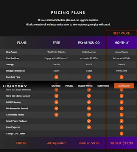This screenshot has height=152, width=137.
Task: Open the Pricing nav item
Action: point(69,86)
